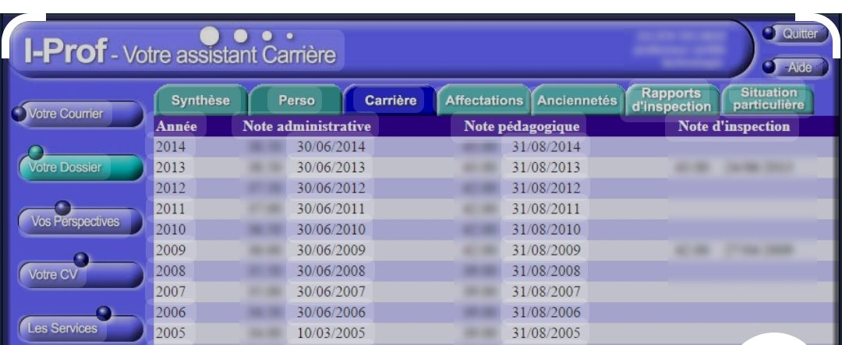Image resolution: width=842 pixels, height=345 pixels.
Task: Open the Synthèse tab
Action: 200,100
